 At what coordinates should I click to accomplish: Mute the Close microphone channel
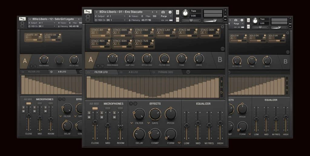click(x=89, y=117)
